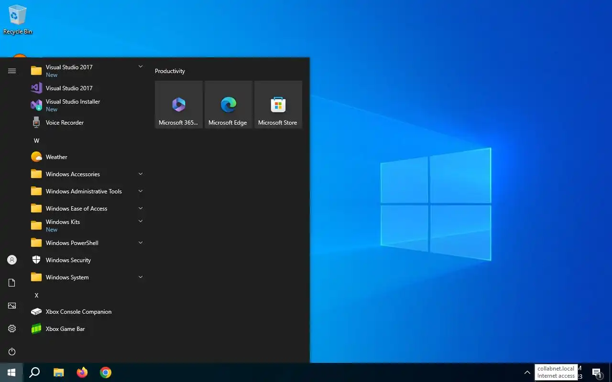Open Voice Recorder app
Screen dimensions: 612x382
point(87,123)
